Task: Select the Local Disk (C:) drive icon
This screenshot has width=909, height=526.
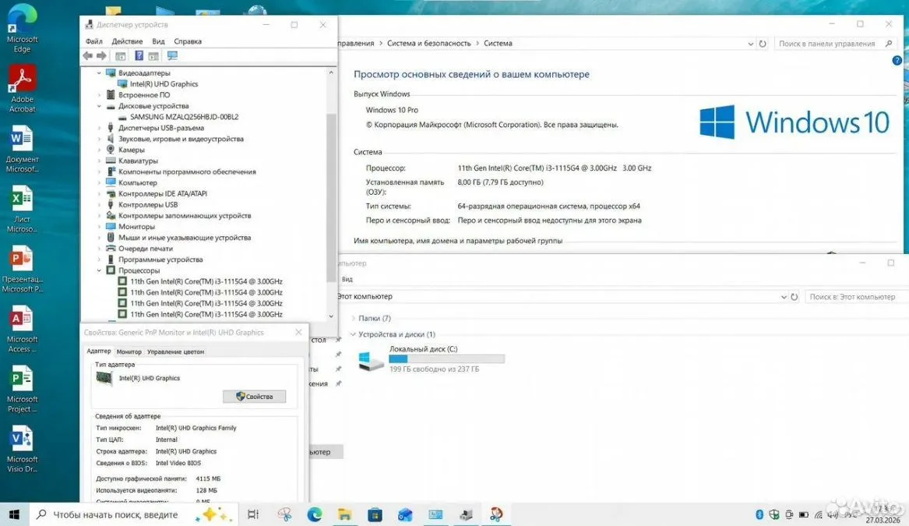Action: click(371, 360)
